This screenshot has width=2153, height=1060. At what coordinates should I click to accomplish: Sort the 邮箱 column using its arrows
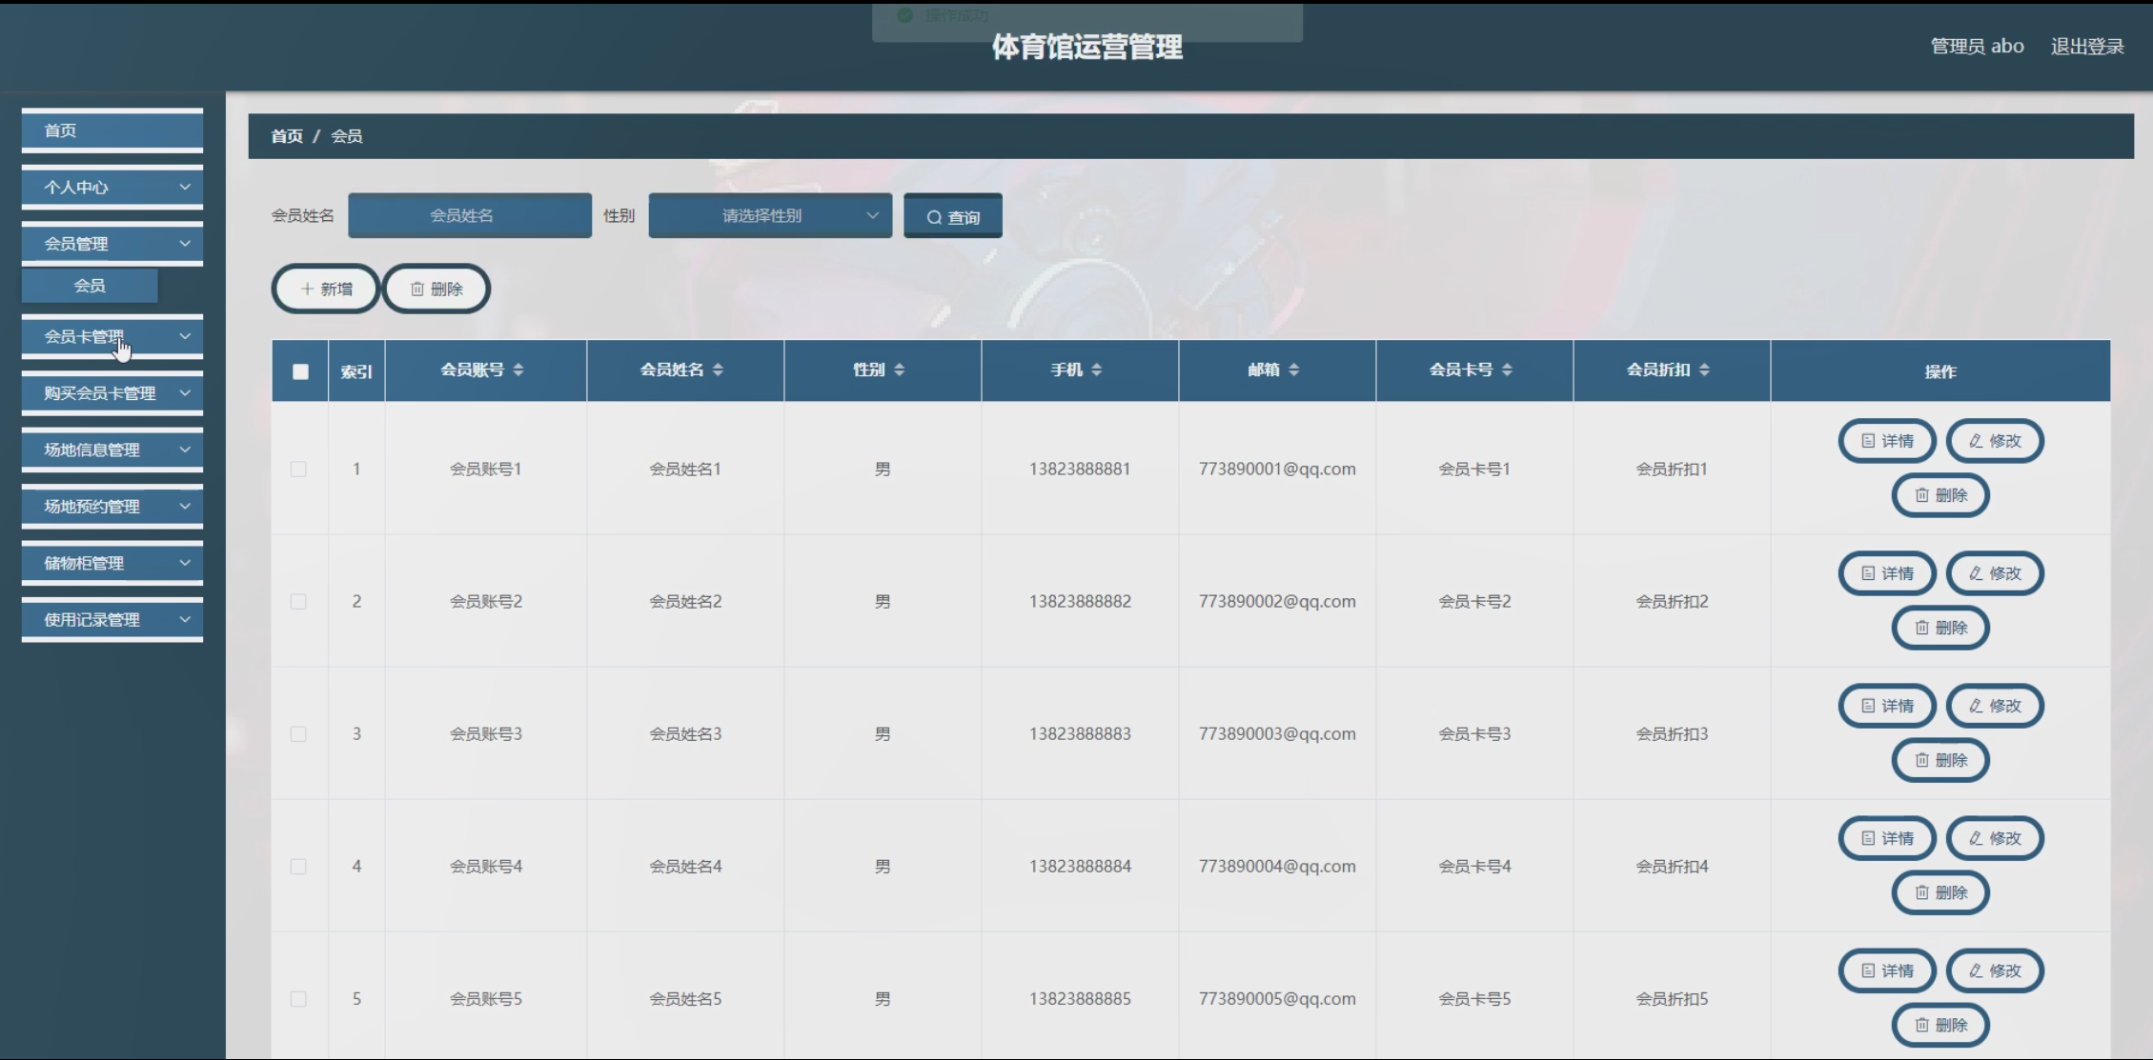coord(1294,370)
